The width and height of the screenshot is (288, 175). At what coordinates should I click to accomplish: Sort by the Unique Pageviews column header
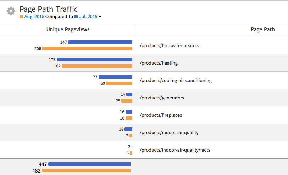pyautogui.click(x=68, y=29)
